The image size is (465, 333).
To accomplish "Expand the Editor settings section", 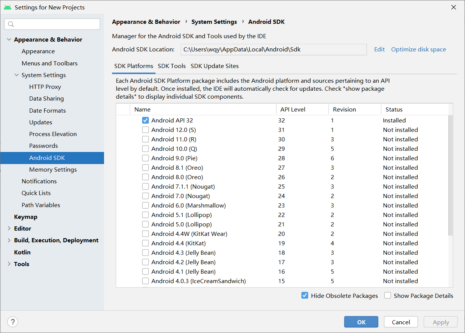I will click(x=9, y=229).
